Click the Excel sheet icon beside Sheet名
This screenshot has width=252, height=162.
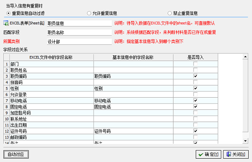pyautogui.click(x=6, y=23)
